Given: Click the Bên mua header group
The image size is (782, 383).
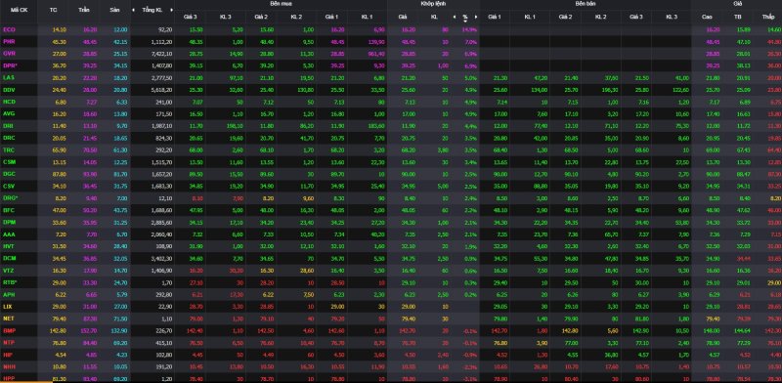Looking at the screenshot, I should tap(280, 4).
